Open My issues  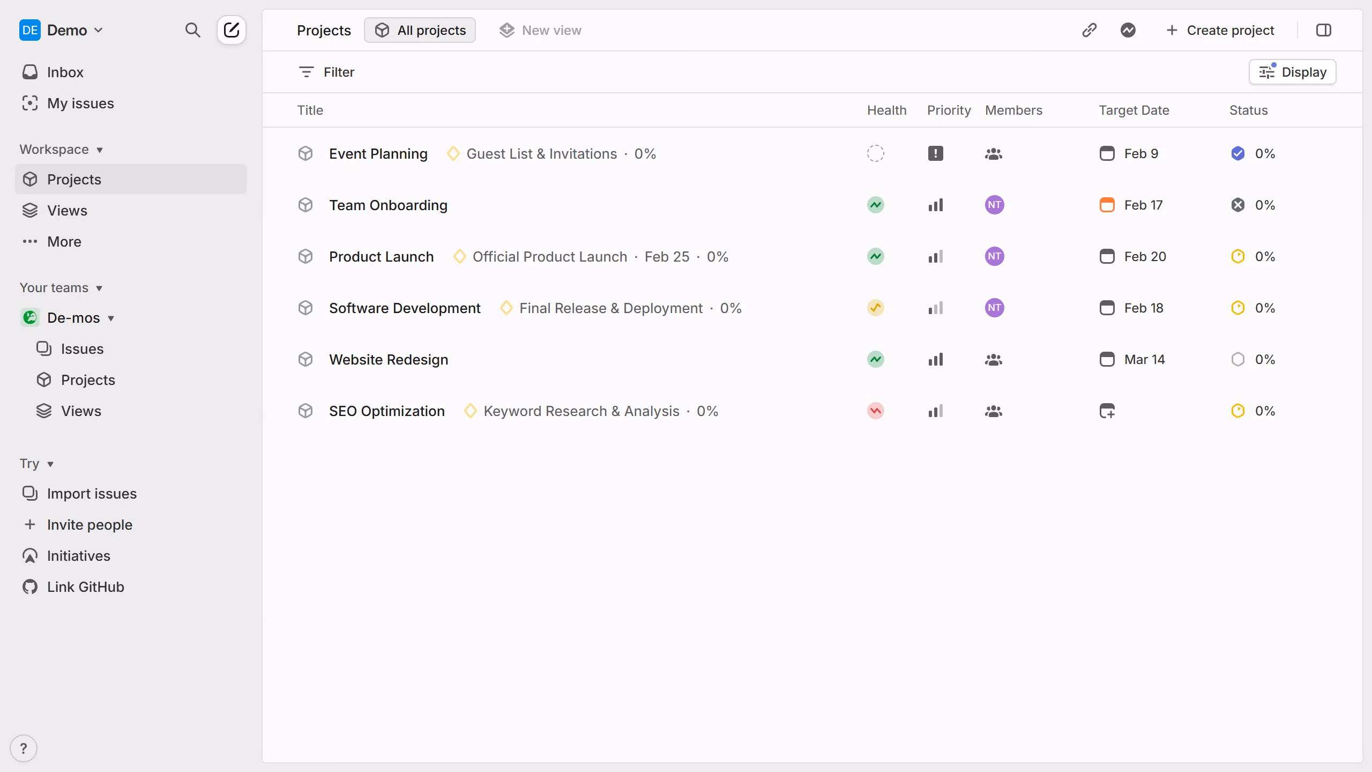131,103
